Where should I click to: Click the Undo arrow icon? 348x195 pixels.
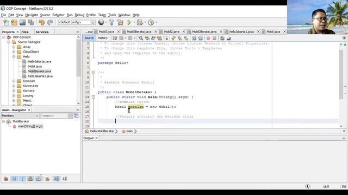41,22
